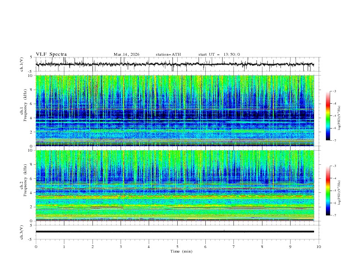Click the ch.2 spectrogram color scale bar
Image resolution: width=359 pixels, height=277 pixels.
328,191
